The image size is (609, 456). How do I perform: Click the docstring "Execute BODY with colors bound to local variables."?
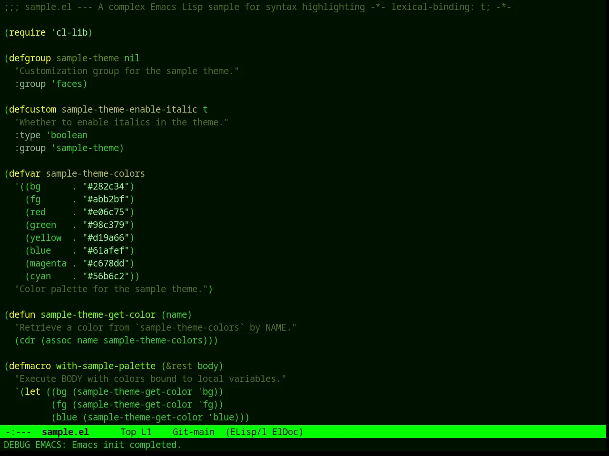pos(150,379)
